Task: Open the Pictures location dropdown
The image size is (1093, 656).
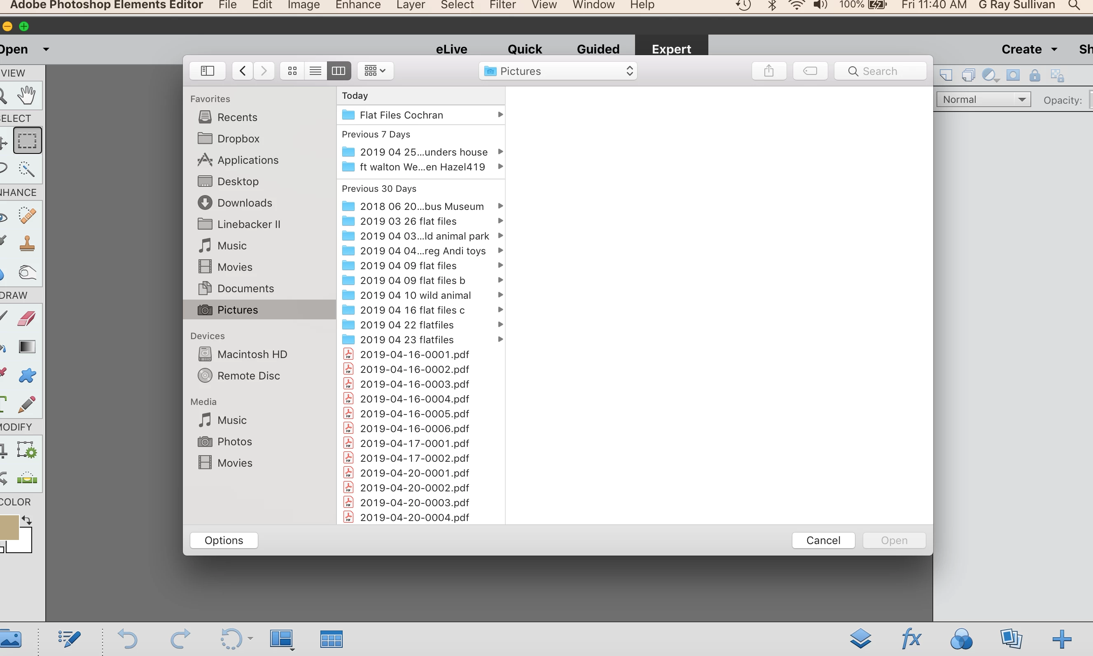Action: 558,71
